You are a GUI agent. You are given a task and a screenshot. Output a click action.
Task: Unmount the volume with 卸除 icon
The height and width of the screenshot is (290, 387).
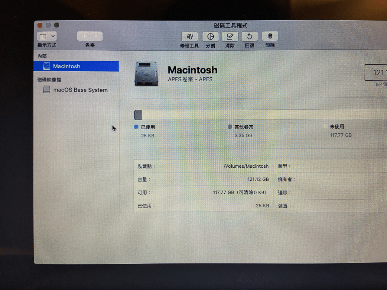point(270,36)
